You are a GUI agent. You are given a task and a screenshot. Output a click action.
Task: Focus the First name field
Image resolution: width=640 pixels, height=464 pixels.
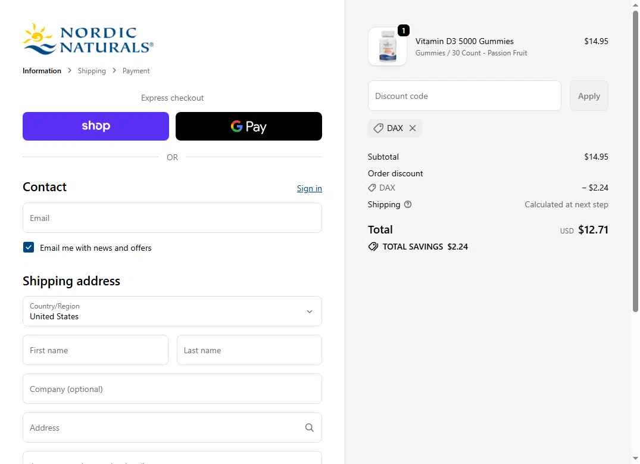point(95,350)
